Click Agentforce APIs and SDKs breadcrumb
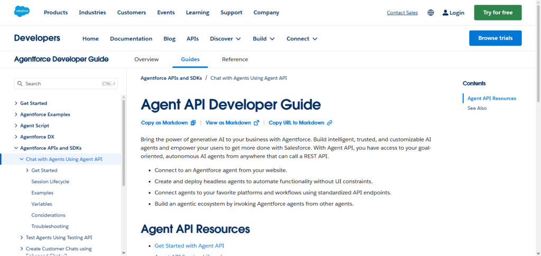The height and width of the screenshot is (256, 541). [x=171, y=78]
